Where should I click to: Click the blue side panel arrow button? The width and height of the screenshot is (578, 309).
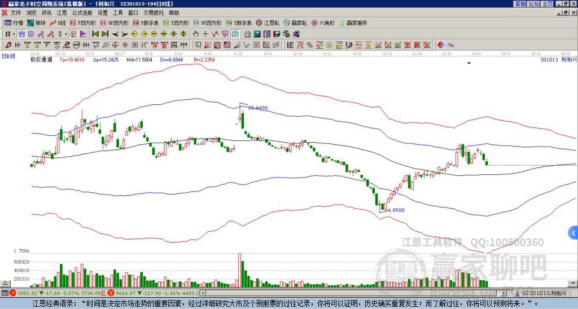[573, 233]
